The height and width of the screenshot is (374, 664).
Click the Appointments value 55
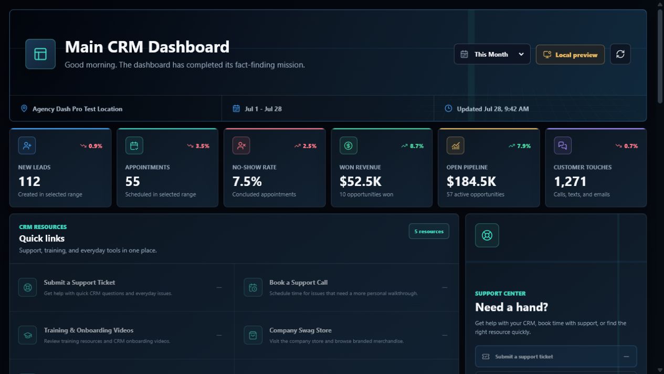(x=133, y=181)
